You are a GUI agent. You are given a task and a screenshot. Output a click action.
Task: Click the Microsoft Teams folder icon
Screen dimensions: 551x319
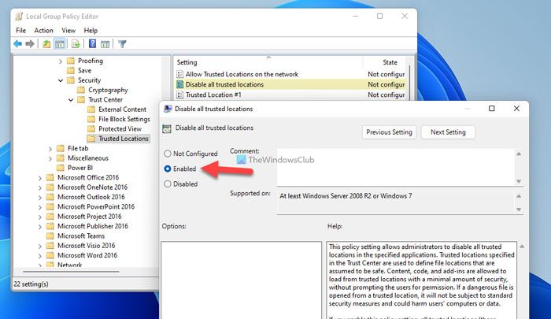click(x=50, y=236)
